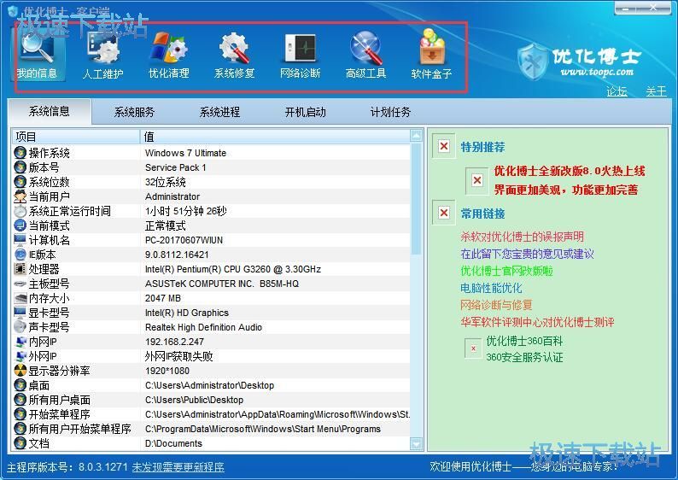This screenshot has width=678, height=480.
Task: Click the icon beside 文档 row
Action: [20, 443]
